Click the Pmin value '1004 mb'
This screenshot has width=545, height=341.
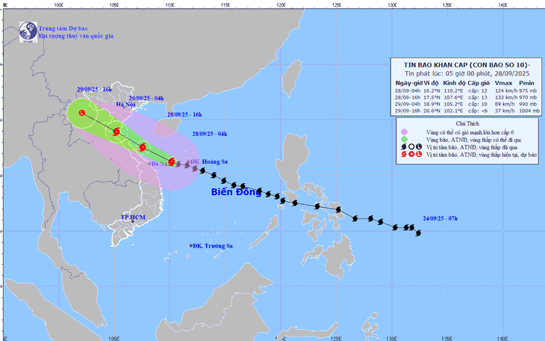coord(529,111)
